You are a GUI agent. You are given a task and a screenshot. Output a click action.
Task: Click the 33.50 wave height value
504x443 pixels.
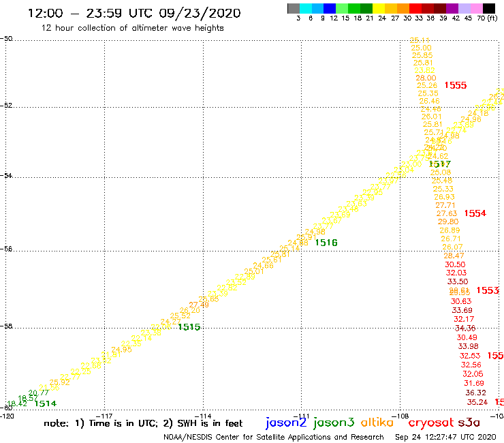(458, 281)
